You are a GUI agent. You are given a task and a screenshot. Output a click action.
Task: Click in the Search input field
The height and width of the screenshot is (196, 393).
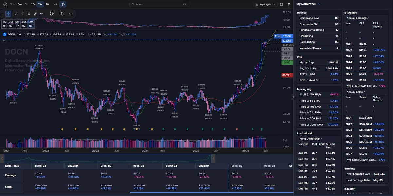[159, 4]
